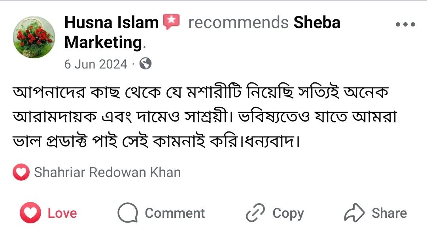Click the word 'recommends' in the header
The image size is (427, 236).
click(x=238, y=23)
